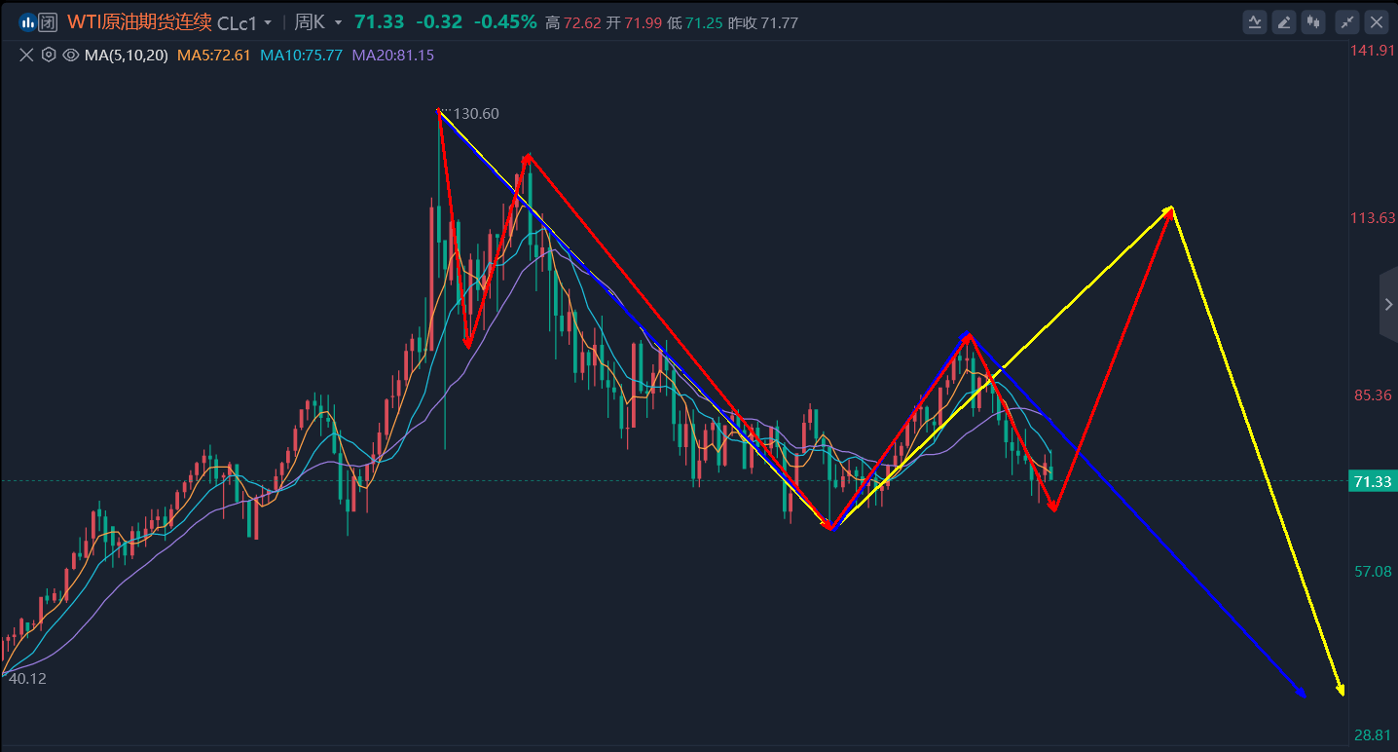Click the 141.91 price axis label

[1373, 51]
